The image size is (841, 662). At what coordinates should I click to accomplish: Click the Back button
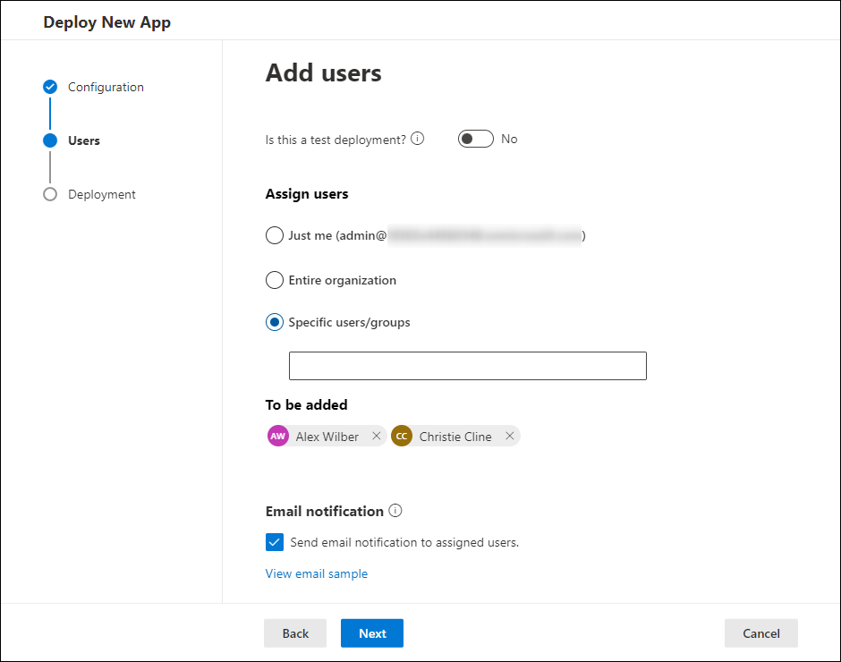coord(295,633)
